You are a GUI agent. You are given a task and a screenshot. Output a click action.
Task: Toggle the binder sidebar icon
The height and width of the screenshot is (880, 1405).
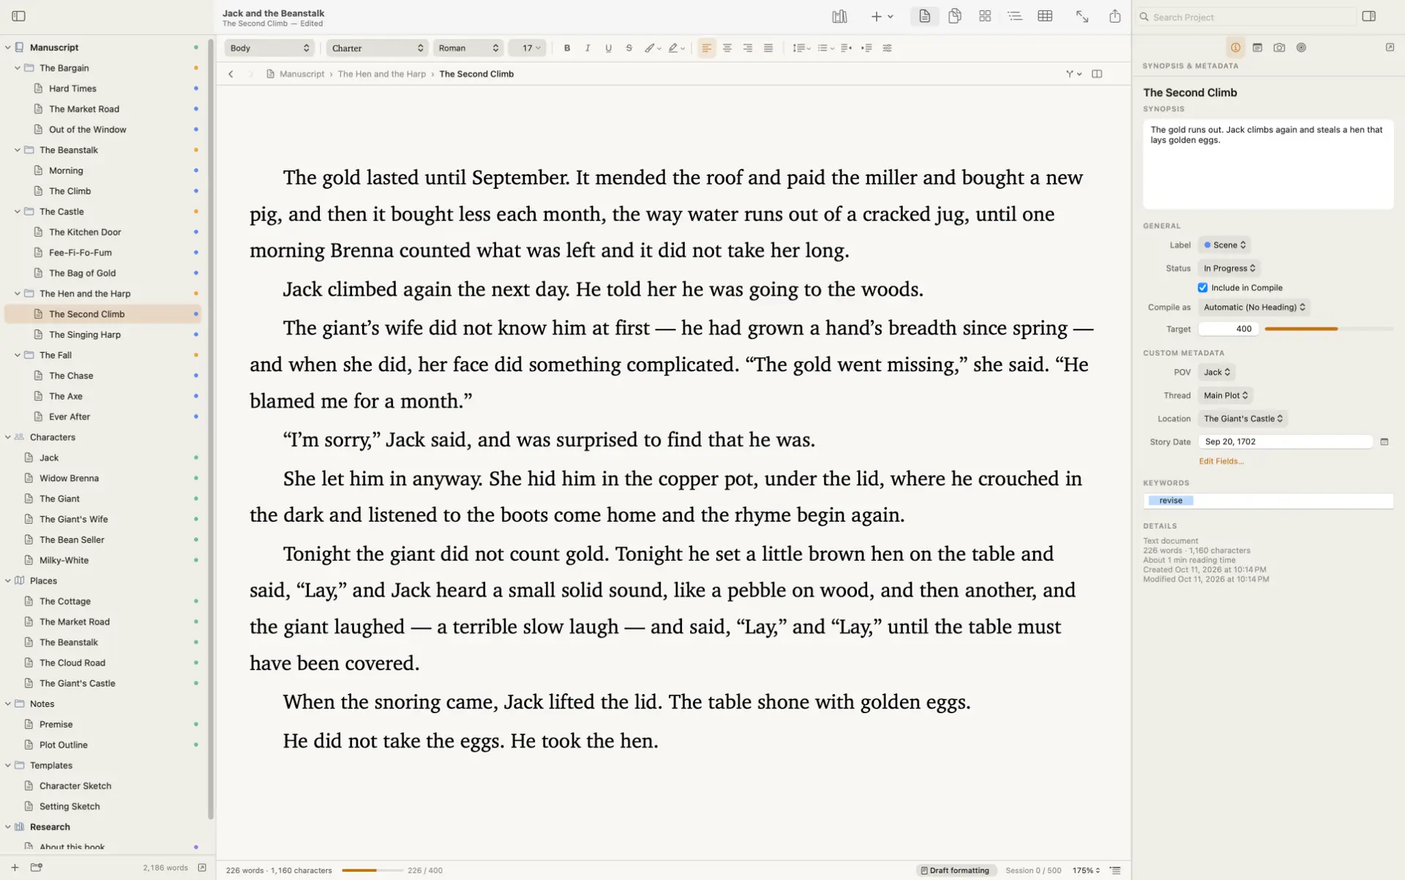tap(19, 16)
